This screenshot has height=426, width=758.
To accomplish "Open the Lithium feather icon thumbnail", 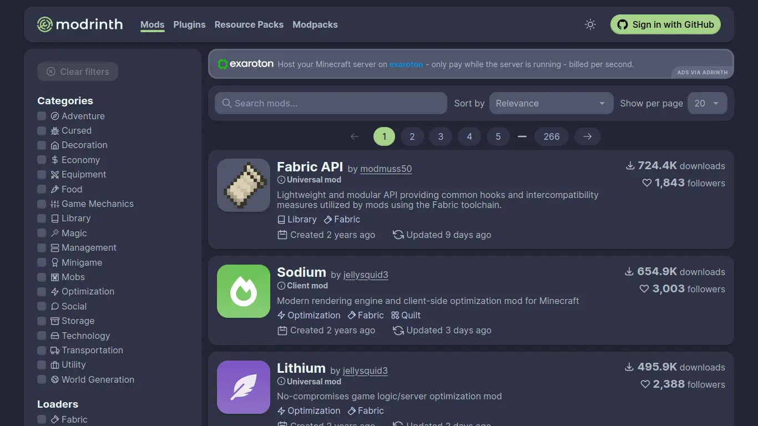I will pos(244,387).
